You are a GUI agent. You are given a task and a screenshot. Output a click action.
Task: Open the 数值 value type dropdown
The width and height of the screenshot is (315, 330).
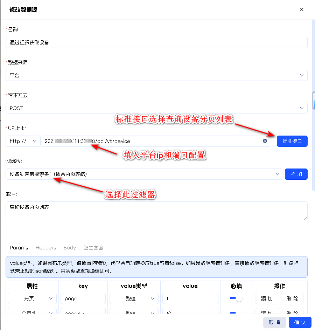click(x=134, y=298)
